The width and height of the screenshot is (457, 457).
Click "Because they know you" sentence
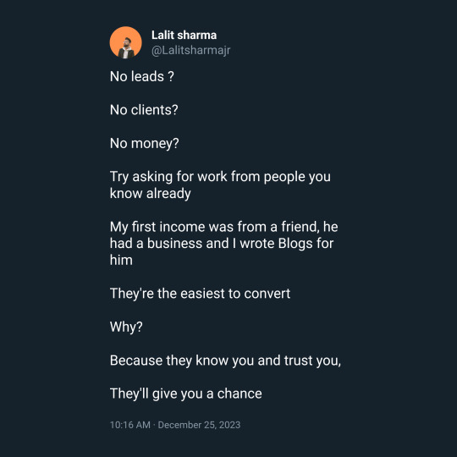[225, 361]
